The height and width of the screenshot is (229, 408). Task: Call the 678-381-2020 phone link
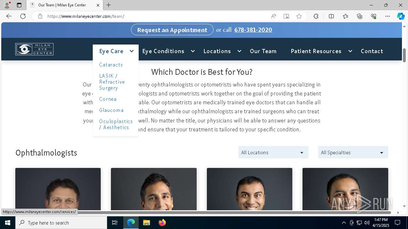pos(253,30)
